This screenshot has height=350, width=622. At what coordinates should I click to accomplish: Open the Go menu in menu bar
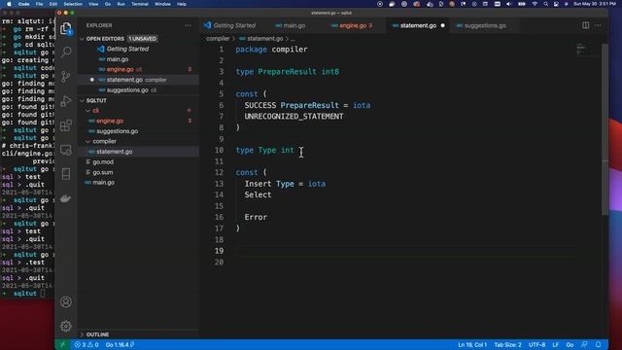108,4
